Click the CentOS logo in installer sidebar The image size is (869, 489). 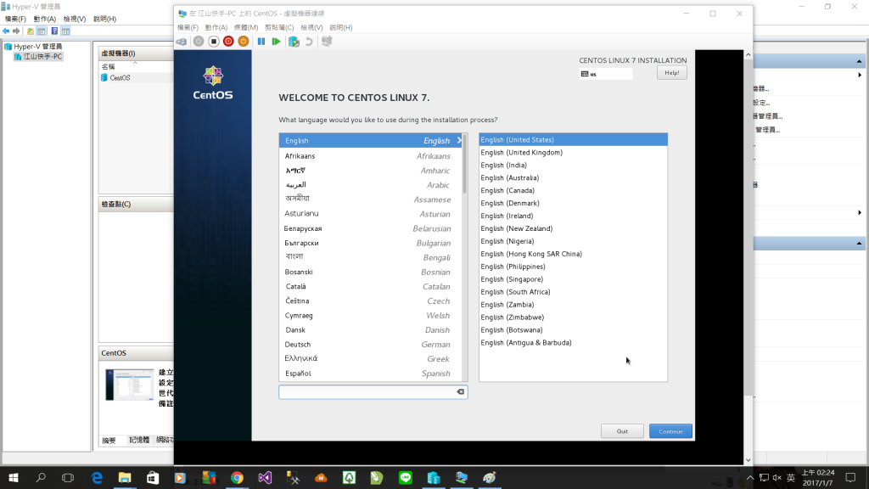coord(213,82)
